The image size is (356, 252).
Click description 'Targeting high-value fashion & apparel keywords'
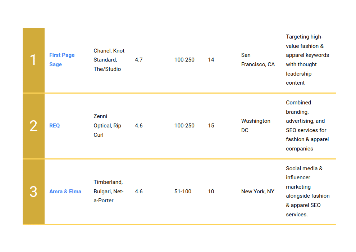click(x=307, y=60)
